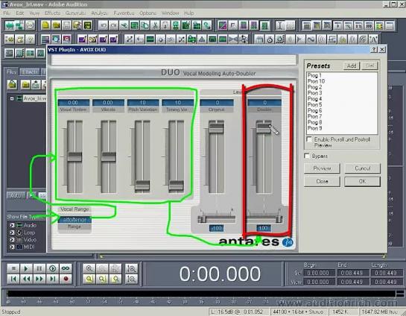Click the Vocal Timbre slider handle
Screen dimensions: 406x316
[74, 157]
